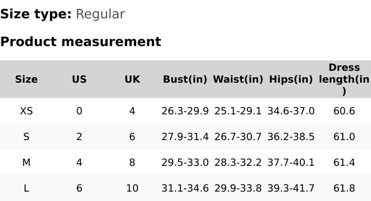Click the Dress length(in) header

[x=344, y=79]
